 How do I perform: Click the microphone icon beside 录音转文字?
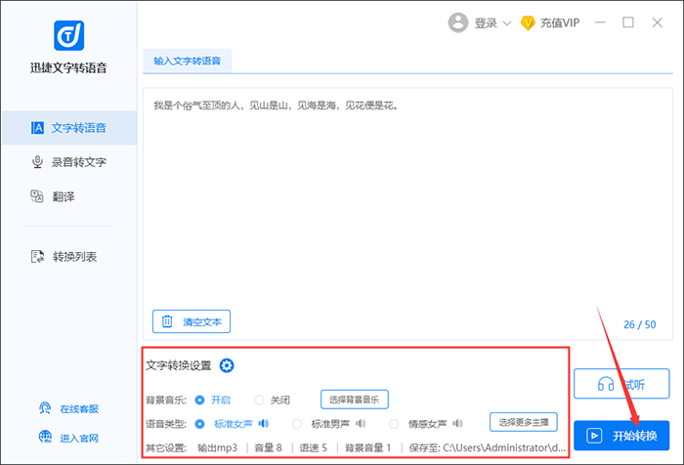tap(37, 162)
